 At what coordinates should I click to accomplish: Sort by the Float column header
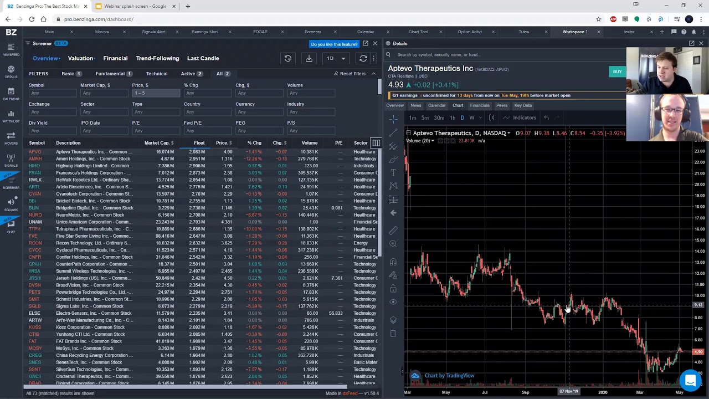tap(199, 143)
